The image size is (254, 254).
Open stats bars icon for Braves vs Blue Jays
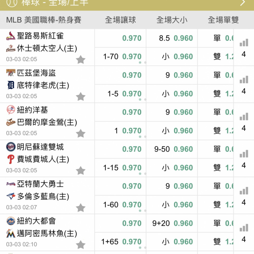(x=244, y=191)
